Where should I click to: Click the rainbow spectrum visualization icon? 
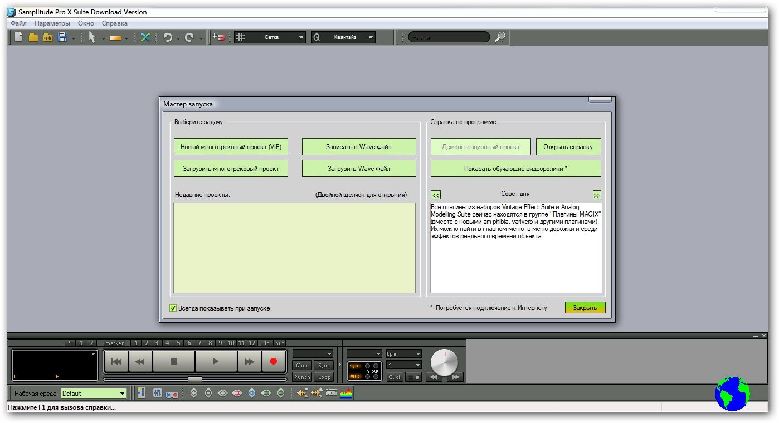[x=347, y=393]
